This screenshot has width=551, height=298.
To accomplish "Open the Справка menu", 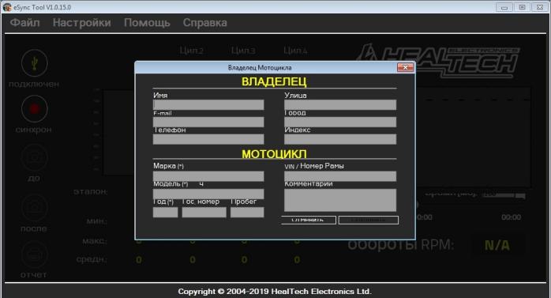I will (205, 22).
